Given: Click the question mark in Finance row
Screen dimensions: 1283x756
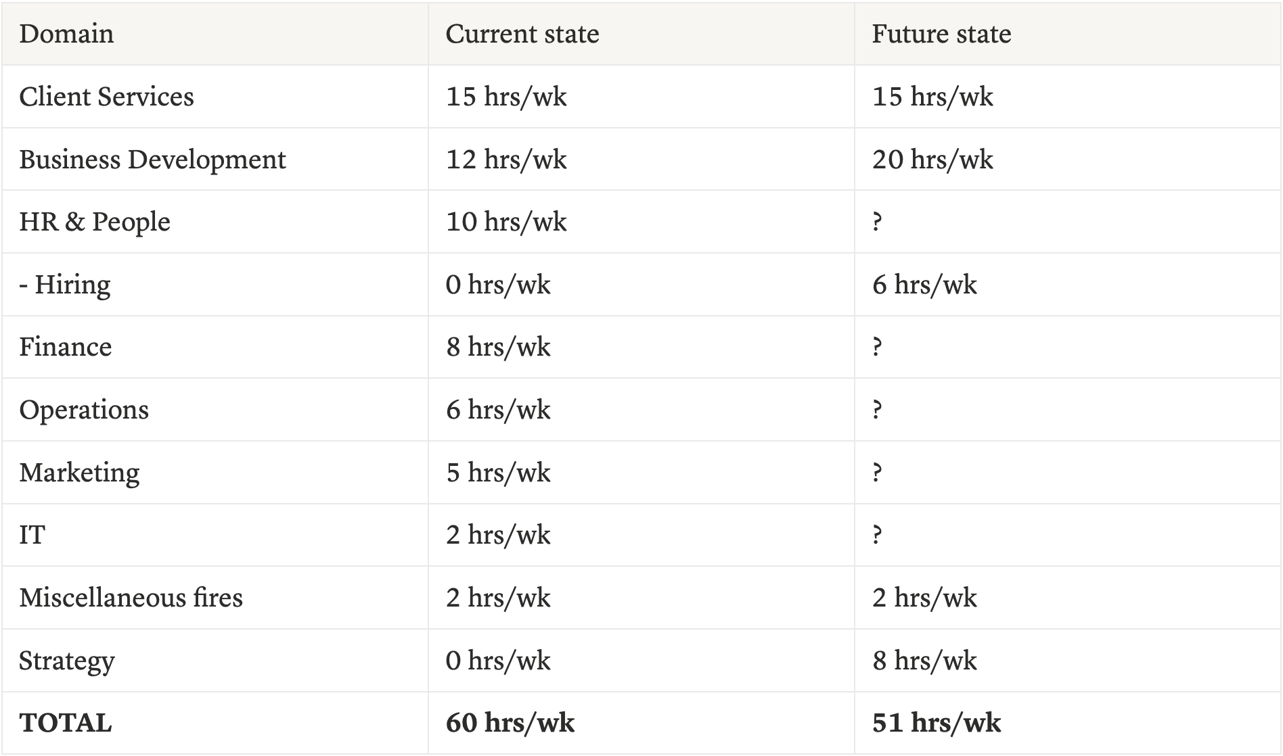Looking at the screenshot, I should click(x=877, y=347).
